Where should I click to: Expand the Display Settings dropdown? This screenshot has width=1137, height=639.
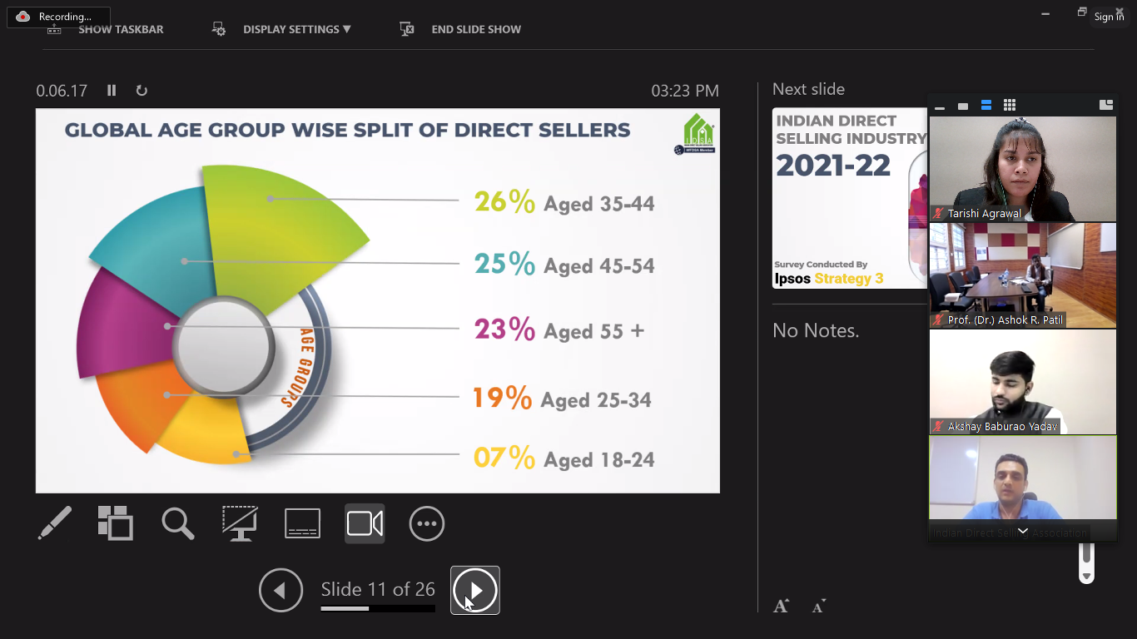pos(296,29)
